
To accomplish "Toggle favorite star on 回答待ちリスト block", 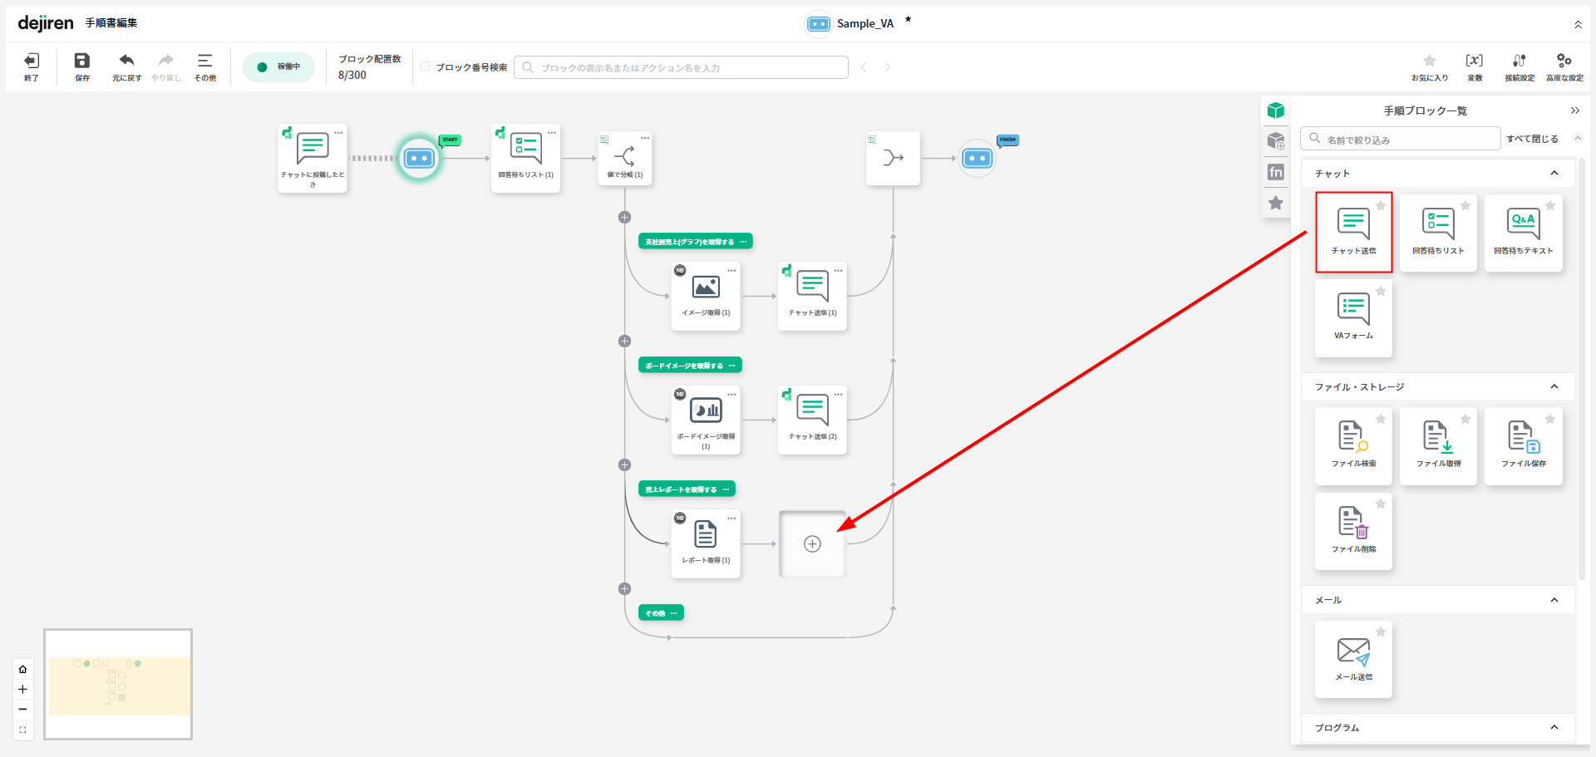I will pos(1465,205).
